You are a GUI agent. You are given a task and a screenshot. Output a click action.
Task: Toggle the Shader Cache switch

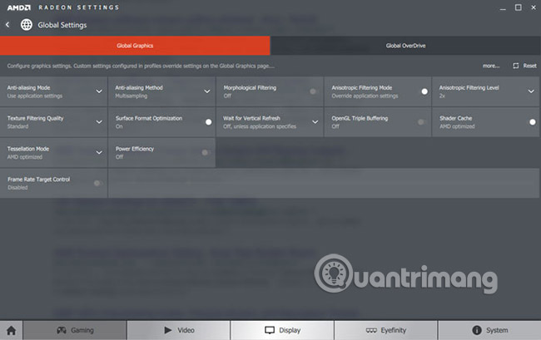click(x=532, y=122)
